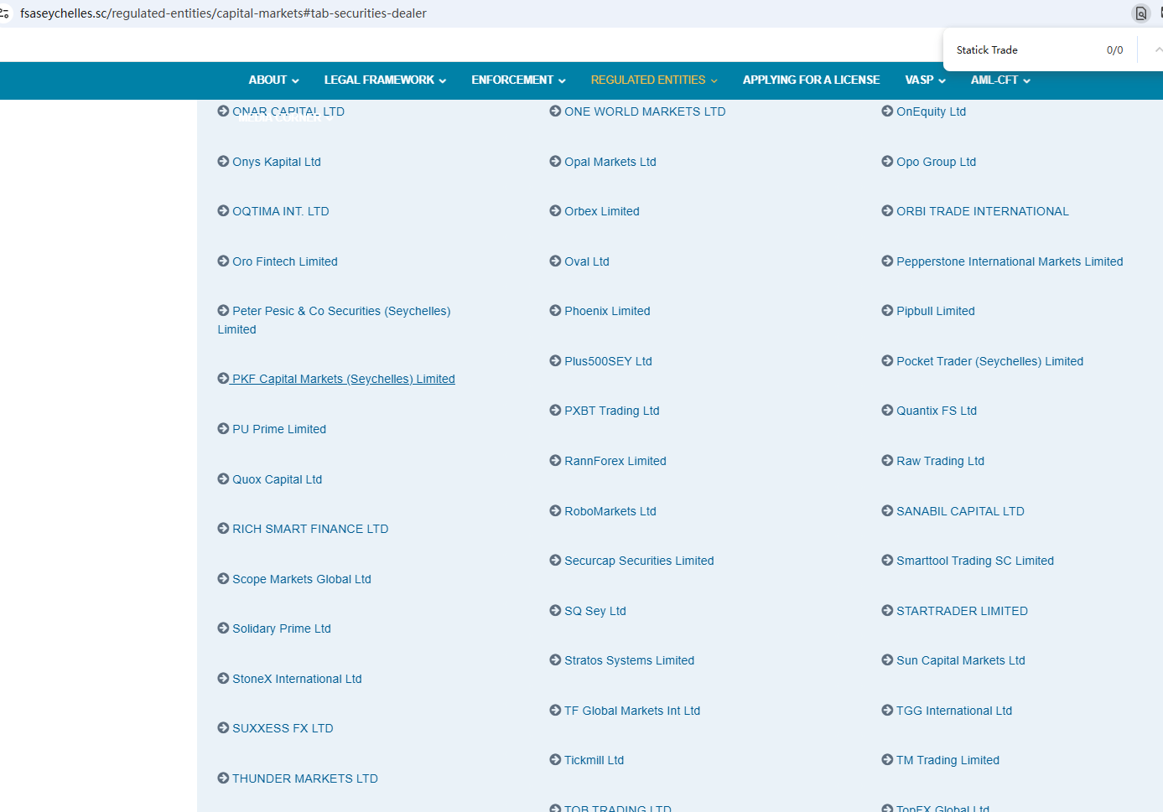The image size is (1163, 812).
Task: Select the arrow icon next to Quox Capital Ltd
Action: tap(223, 478)
